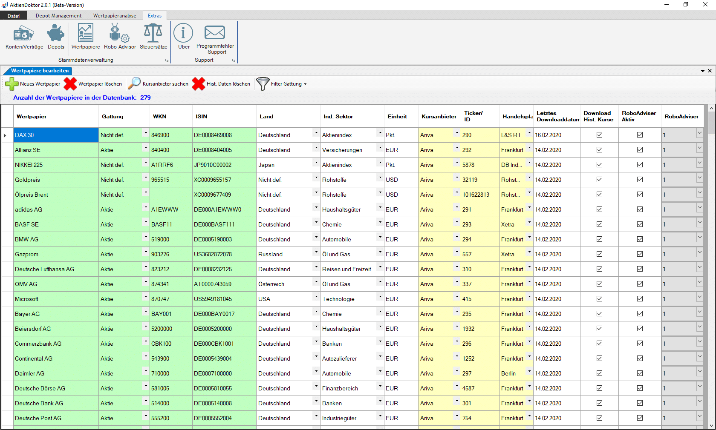Select the Deutsche Lufthansa AG name cell
This screenshot has height=430, width=716.
[56, 269]
